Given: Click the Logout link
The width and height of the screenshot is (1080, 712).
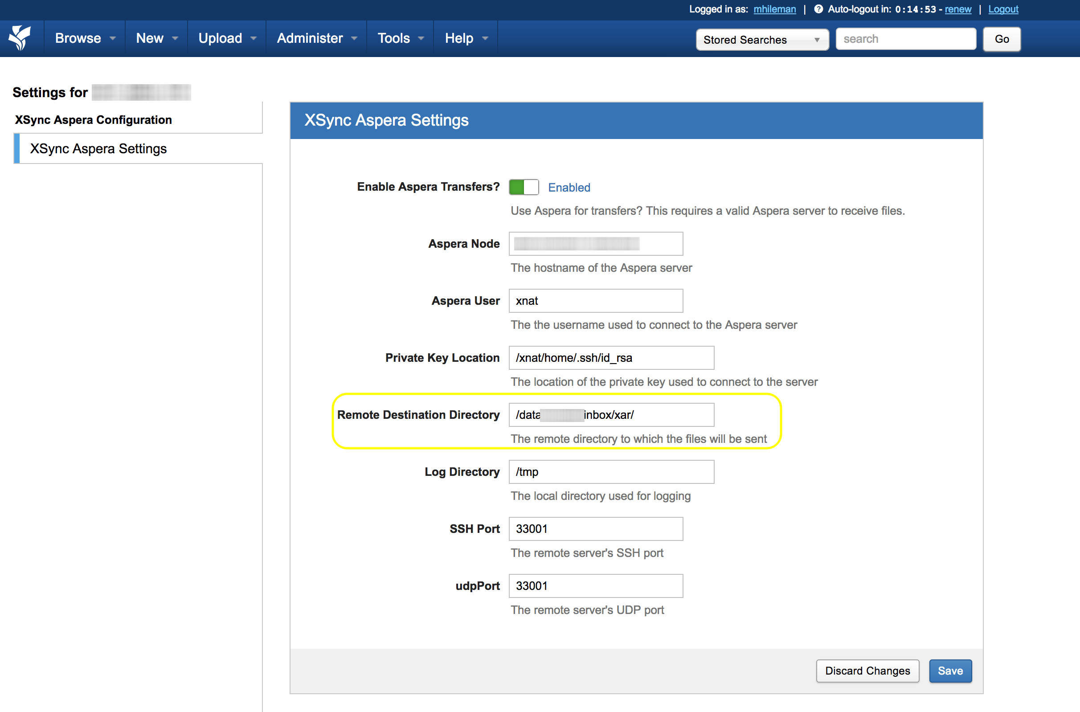Looking at the screenshot, I should [1003, 9].
